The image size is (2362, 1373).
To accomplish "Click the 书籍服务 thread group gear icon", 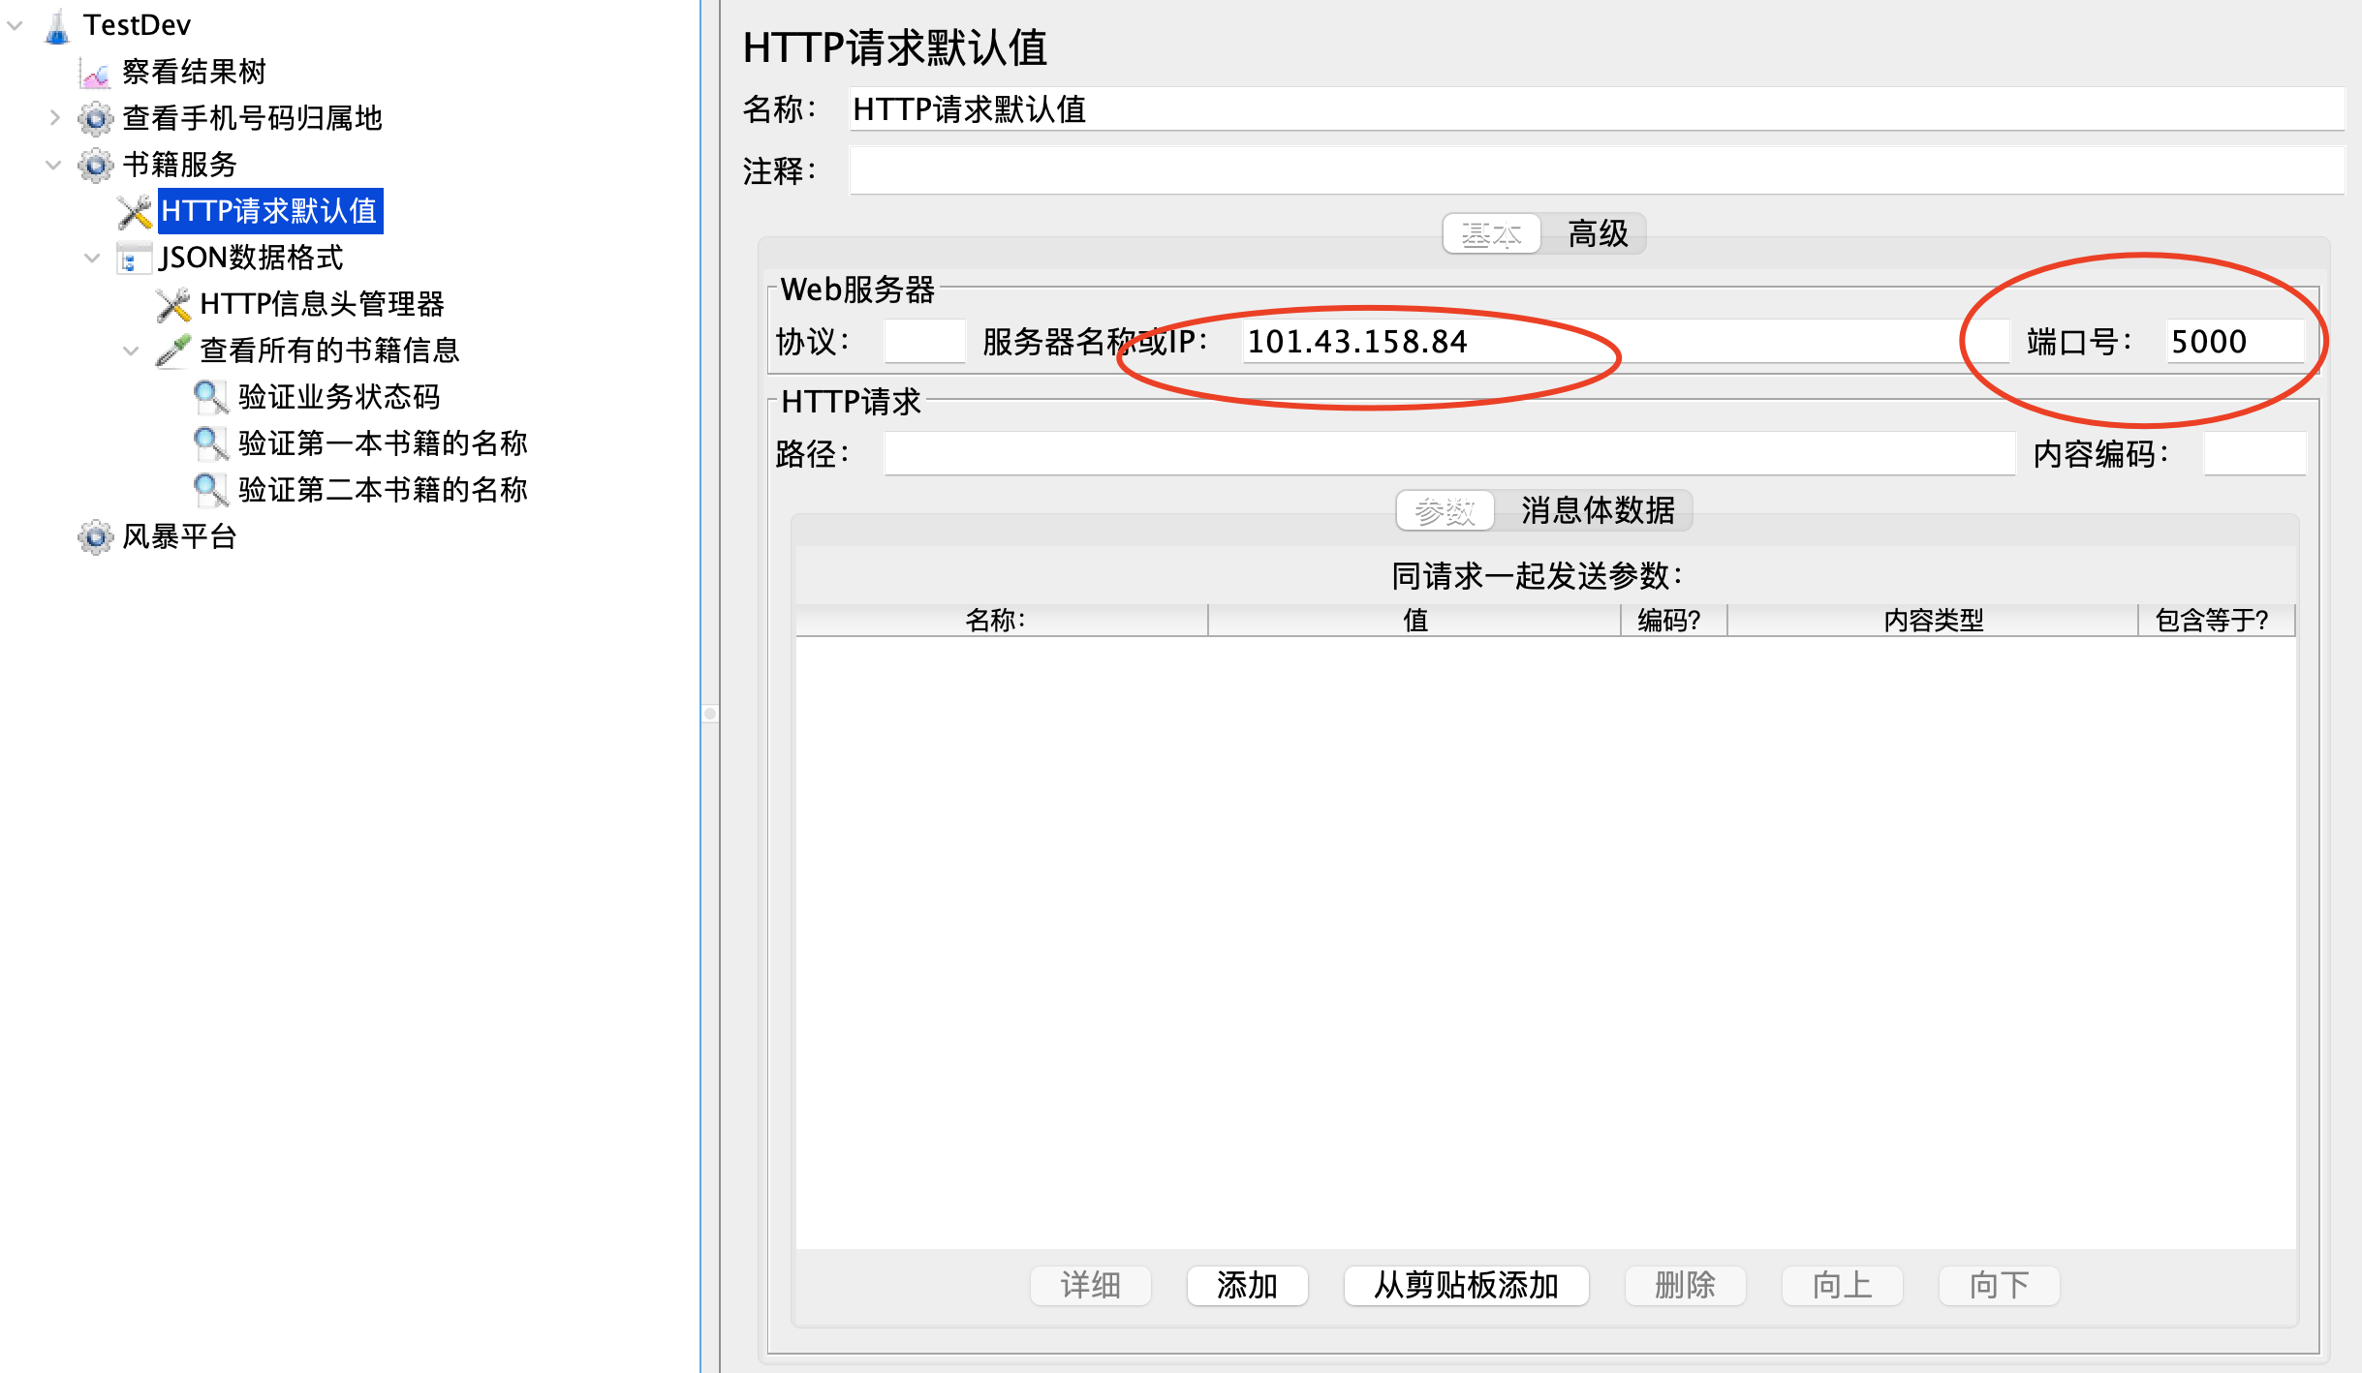I will pyautogui.click(x=95, y=165).
